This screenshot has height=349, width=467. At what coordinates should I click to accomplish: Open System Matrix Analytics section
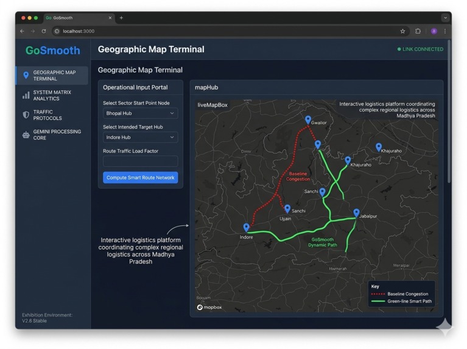tap(52, 96)
